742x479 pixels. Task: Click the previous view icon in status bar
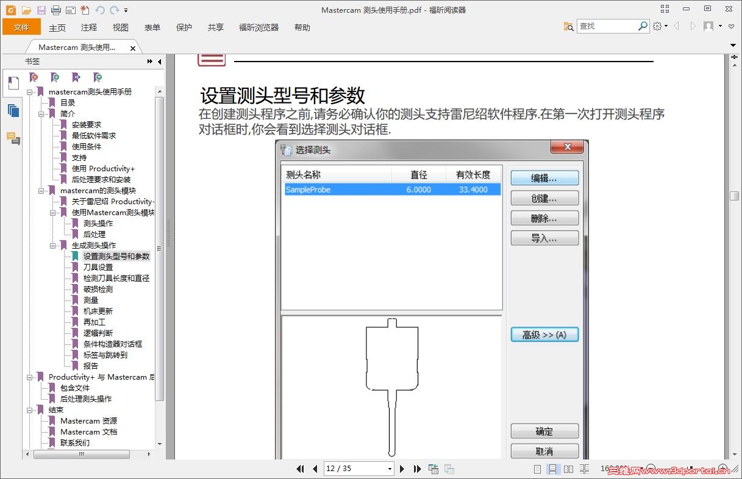(433, 469)
